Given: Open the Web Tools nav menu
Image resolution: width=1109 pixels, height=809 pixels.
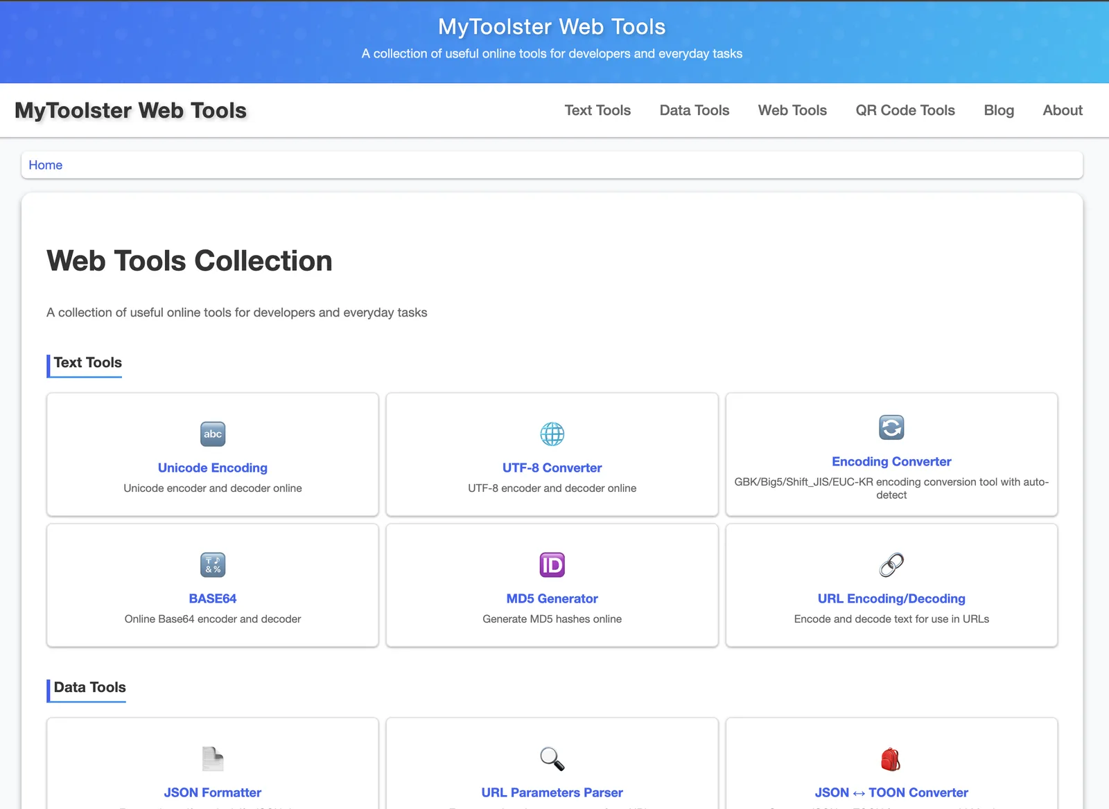Looking at the screenshot, I should click(x=792, y=110).
